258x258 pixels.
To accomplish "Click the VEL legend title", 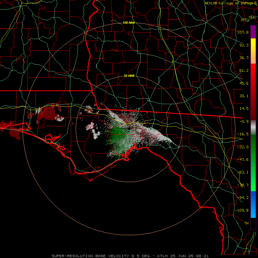I will pyautogui.click(x=252, y=17).
